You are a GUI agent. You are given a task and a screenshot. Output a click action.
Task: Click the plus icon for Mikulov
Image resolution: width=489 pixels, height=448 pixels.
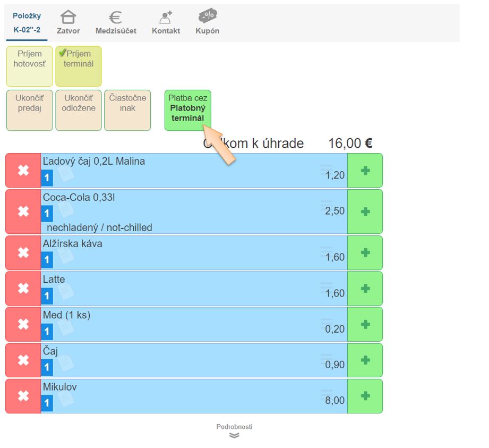pyautogui.click(x=365, y=396)
